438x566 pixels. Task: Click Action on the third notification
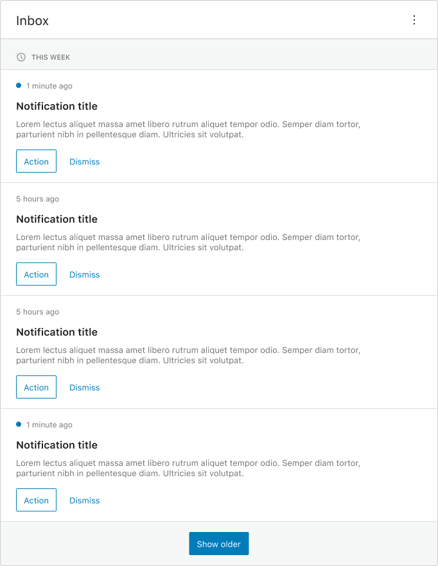pos(36,387)
